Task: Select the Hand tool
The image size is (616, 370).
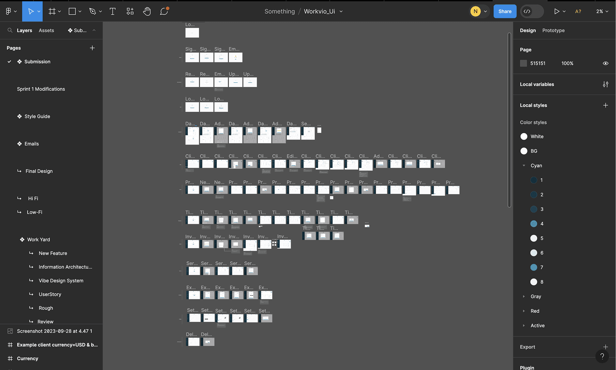Action: click(147, 11)
